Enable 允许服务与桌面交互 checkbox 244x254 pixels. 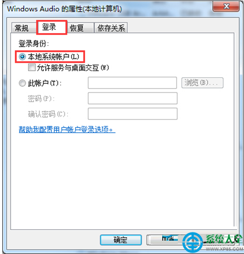(x=32, y=68)
